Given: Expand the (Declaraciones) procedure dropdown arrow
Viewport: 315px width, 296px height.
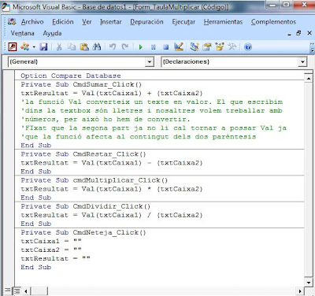Looking at the screenshot, I should 302,62.
